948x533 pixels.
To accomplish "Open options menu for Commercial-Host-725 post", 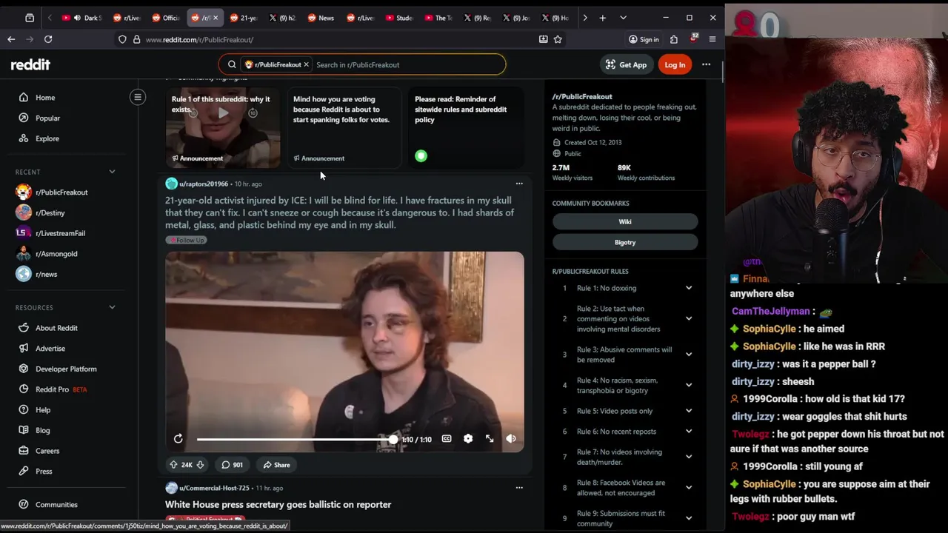I will tap(519, 488).
